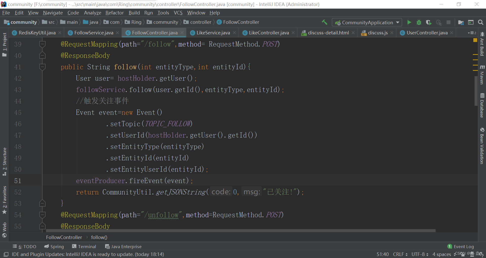Click the toolbar window layout icon

coord(471,22)
